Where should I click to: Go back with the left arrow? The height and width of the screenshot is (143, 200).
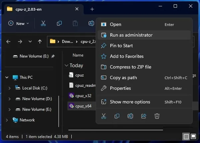[x=8, y=42]
